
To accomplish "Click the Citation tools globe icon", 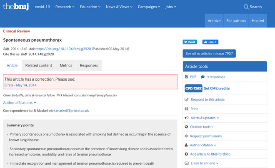I will tap(186, 127).
